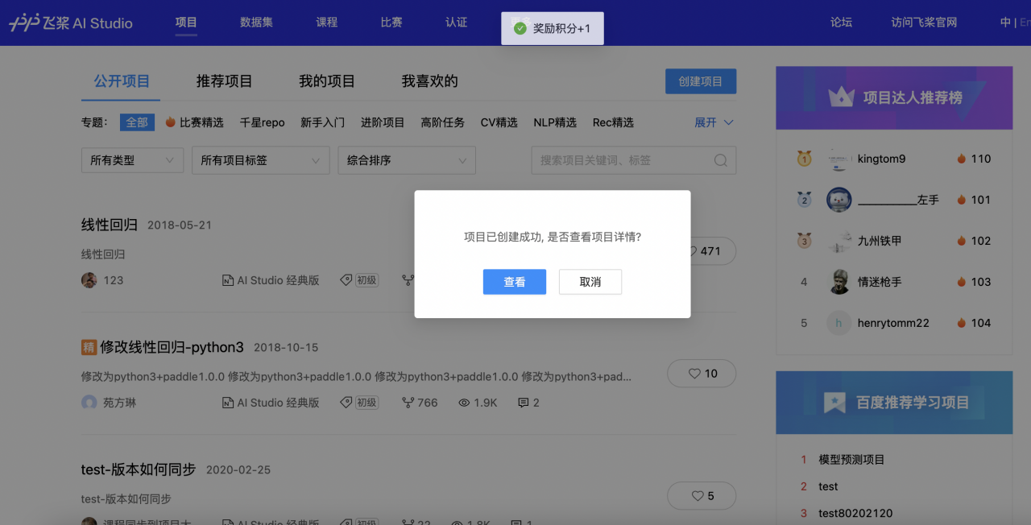Click the 情迷枪手 avatar
The width and height of the screenshot is (1031, 525).
839,282
